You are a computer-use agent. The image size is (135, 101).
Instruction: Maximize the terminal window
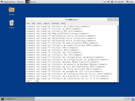pos(113,19)
